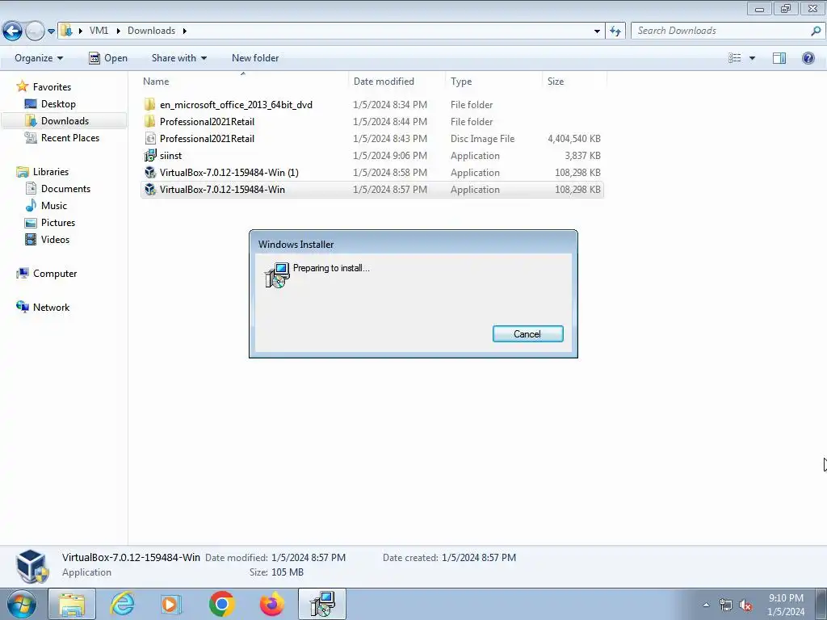The height and width of the screenshot is (620, 827).
Task: Click New folder in the toolbar
Action: pos(255,58)
